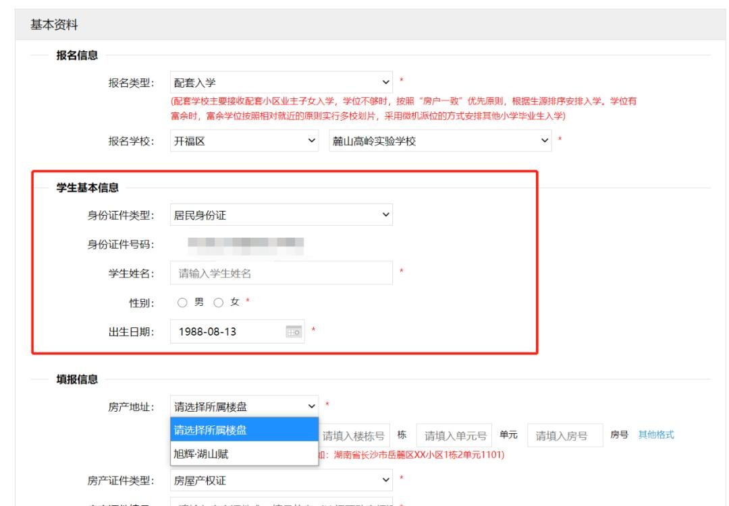Open the calendar picker beside birth date
729x506 pixels.
point(294,331)
